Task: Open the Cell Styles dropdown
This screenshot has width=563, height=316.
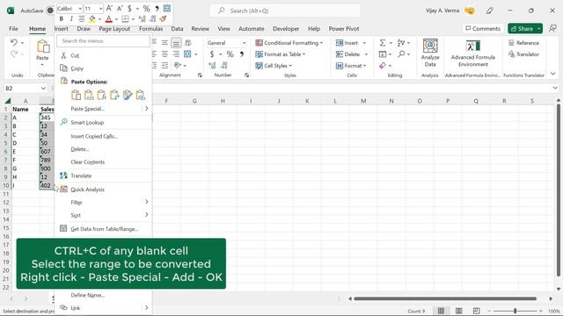Action: click(274, 66)
